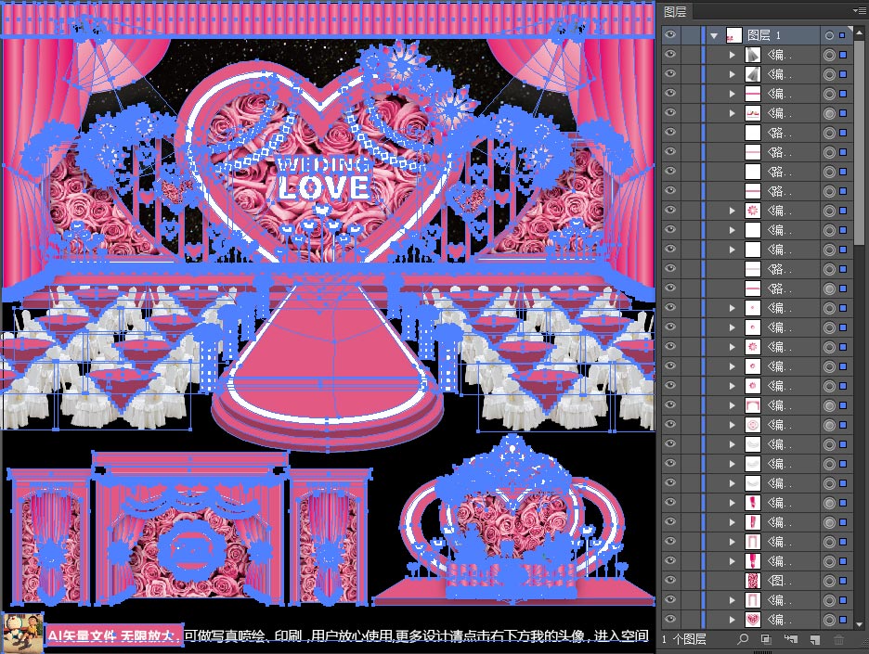Click the create new layer icon
869x654 pixels.
(x=815, y=639)
